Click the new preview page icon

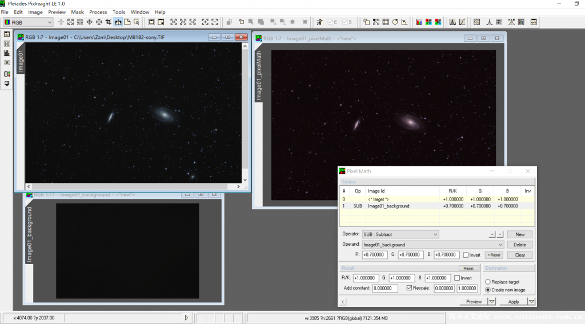pyautogui.click(x=127, y=22)
